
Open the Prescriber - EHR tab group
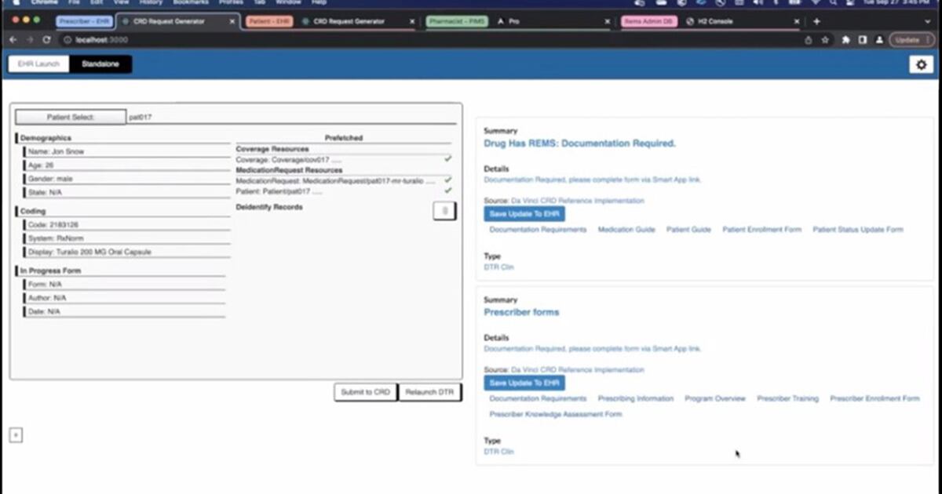click(84, 21)
